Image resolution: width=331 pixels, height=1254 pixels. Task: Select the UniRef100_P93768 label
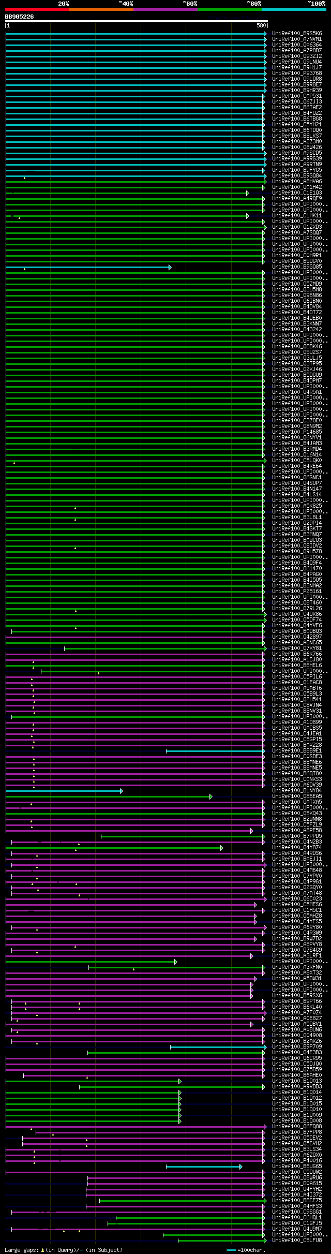click(x=297, y=73)
